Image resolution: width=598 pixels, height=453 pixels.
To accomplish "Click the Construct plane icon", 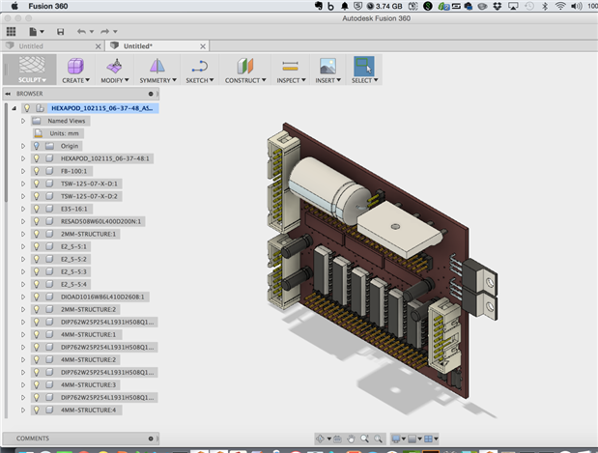I will click(x=243, y=66).
